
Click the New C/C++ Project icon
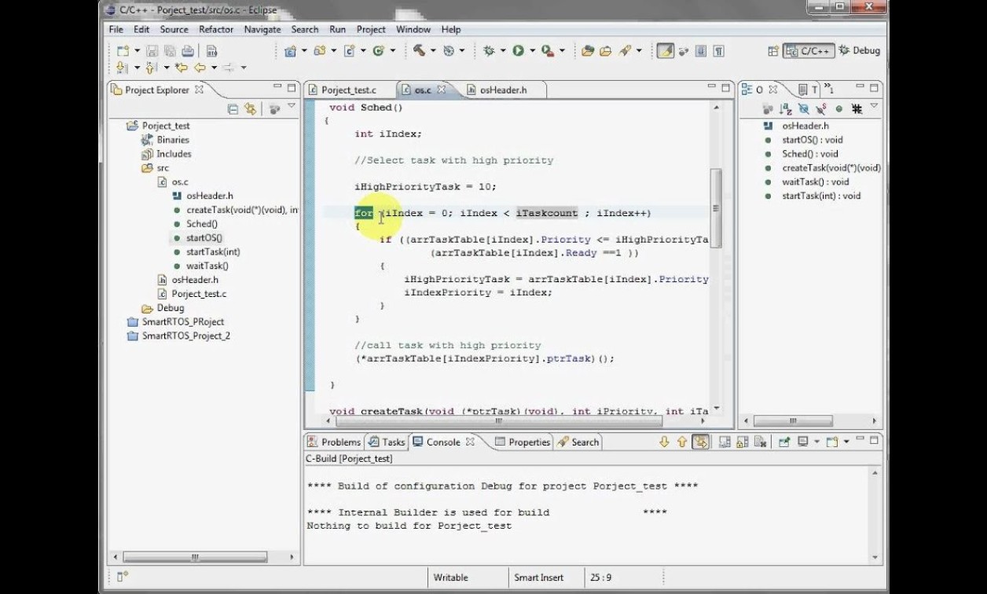point(291,51)
